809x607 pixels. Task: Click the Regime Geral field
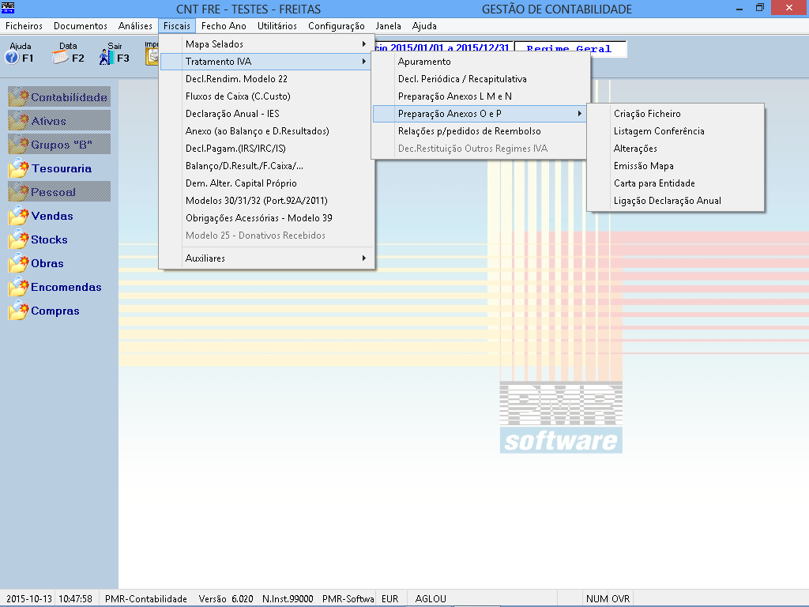coord(570,48)
